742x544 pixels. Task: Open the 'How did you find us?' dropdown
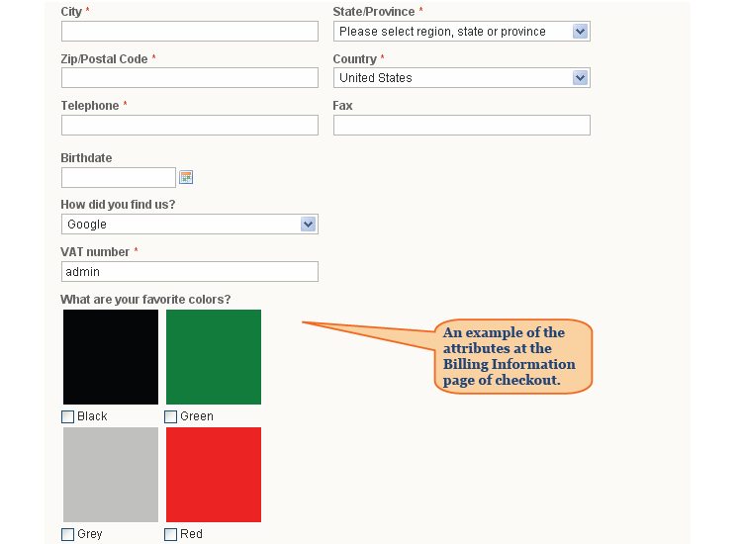[189, 225]
